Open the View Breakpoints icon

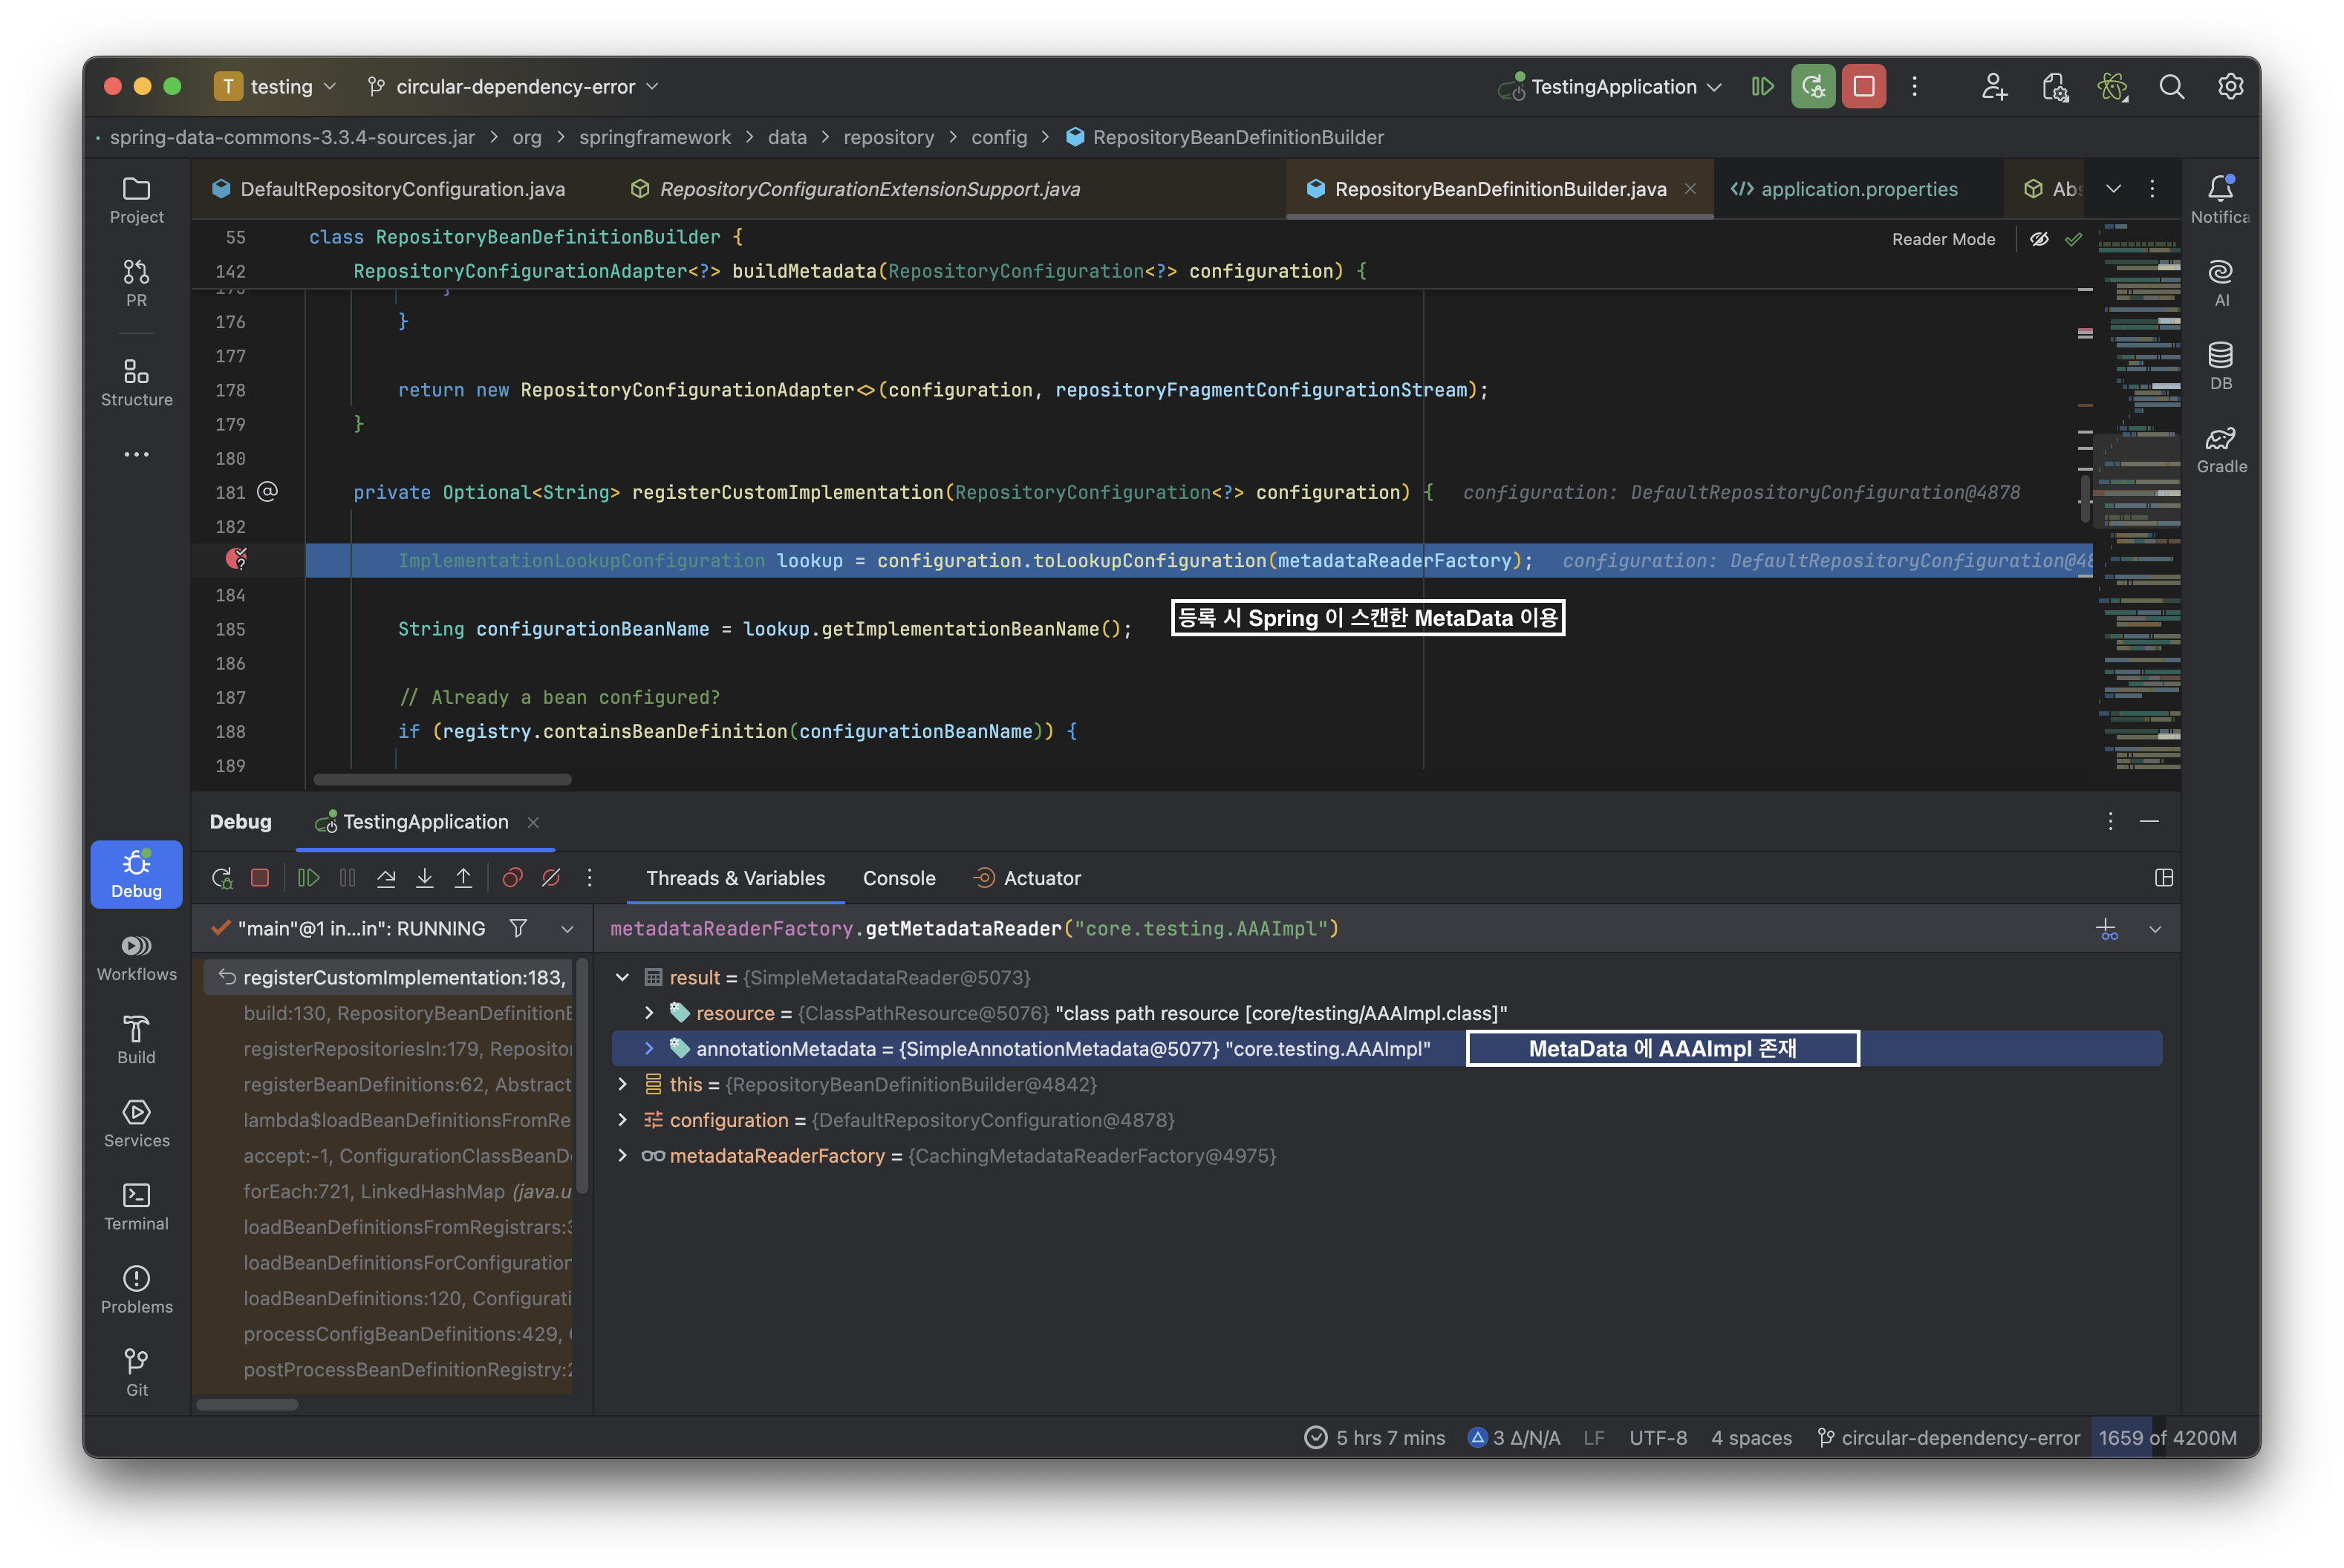click(x=512, y=878)
